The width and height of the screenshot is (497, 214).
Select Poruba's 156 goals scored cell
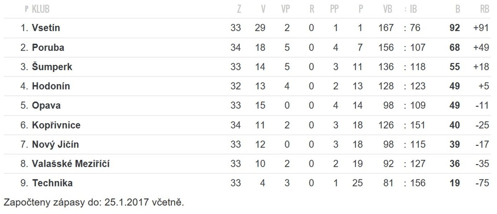386,47
